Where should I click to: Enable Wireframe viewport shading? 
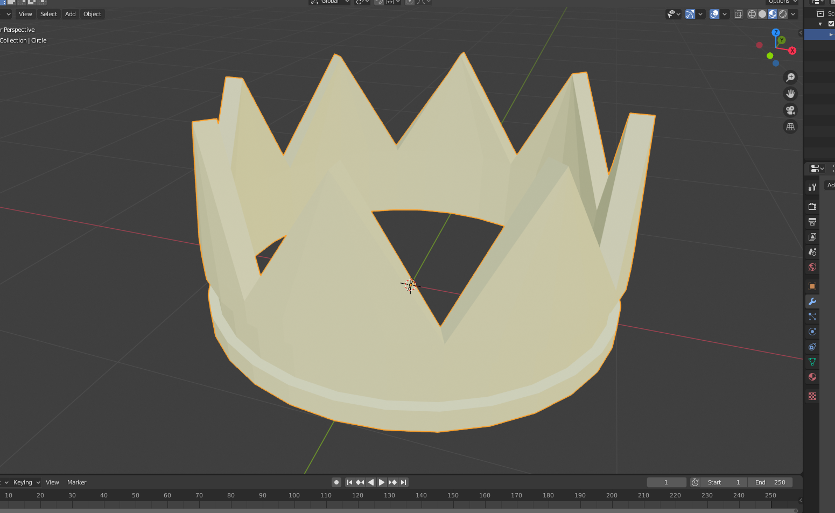[752, 14]
